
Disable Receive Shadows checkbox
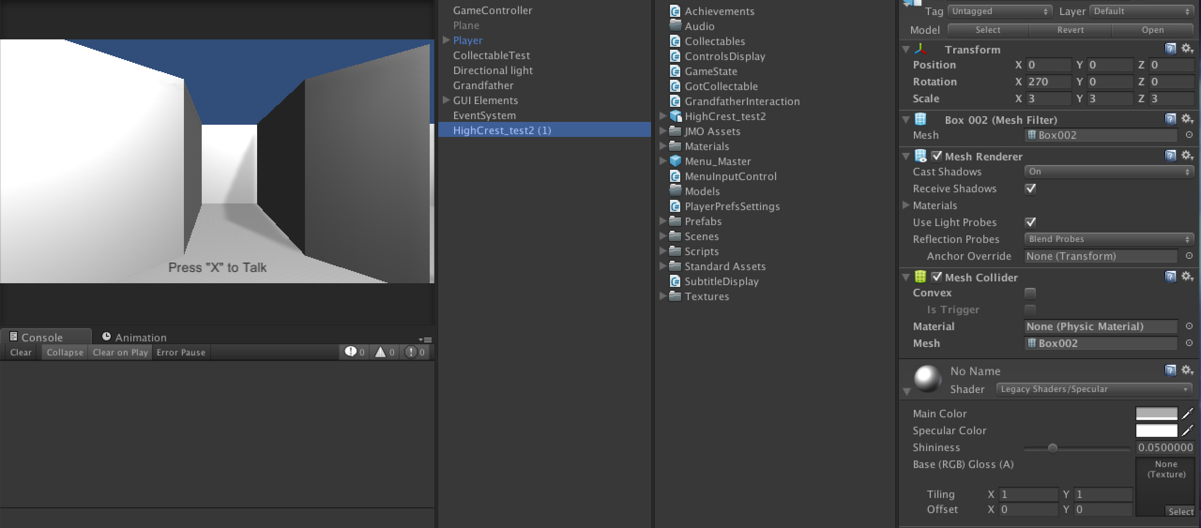[1030, 189]
